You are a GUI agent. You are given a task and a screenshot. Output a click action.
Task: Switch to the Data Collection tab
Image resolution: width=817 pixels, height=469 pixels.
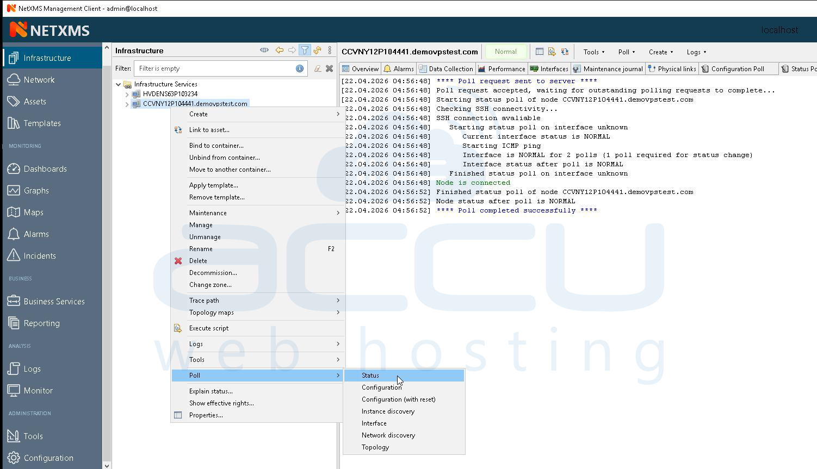446,68
